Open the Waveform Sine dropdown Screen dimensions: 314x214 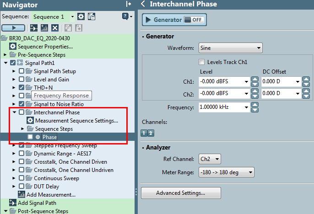[x=259, y=48]
